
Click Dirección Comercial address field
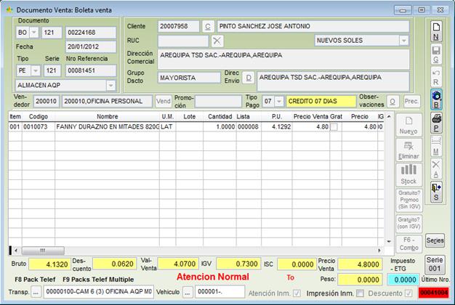[283, 59]
